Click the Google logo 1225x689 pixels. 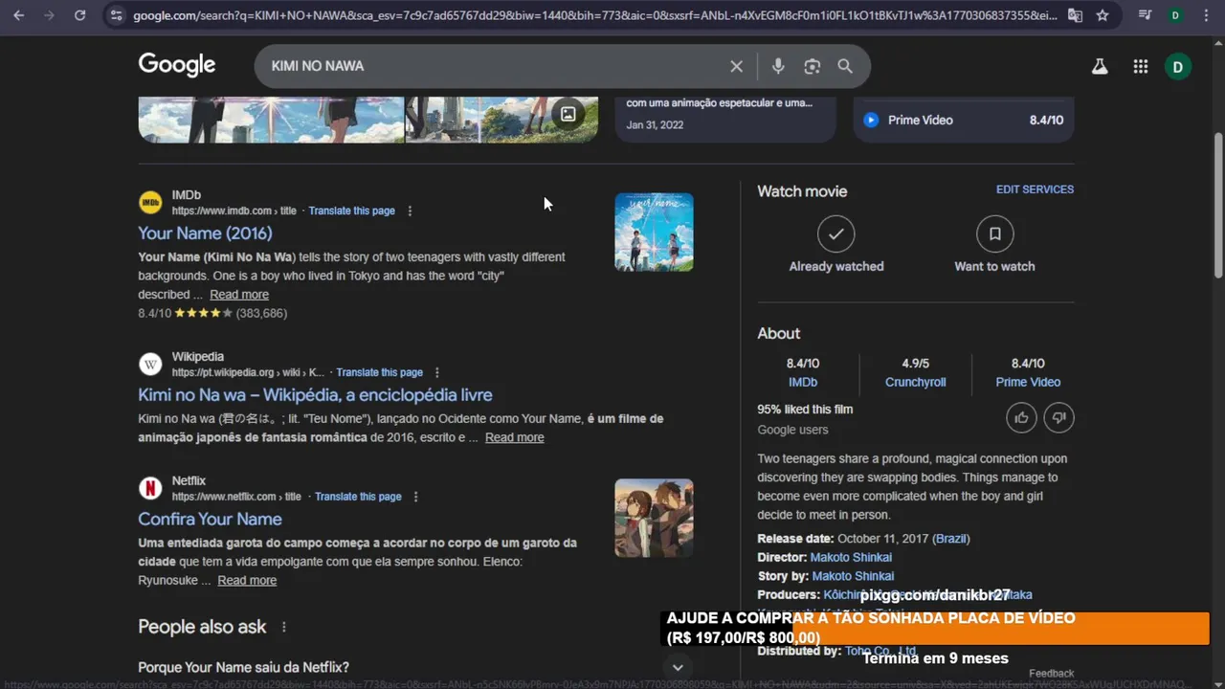pos(177,65)
